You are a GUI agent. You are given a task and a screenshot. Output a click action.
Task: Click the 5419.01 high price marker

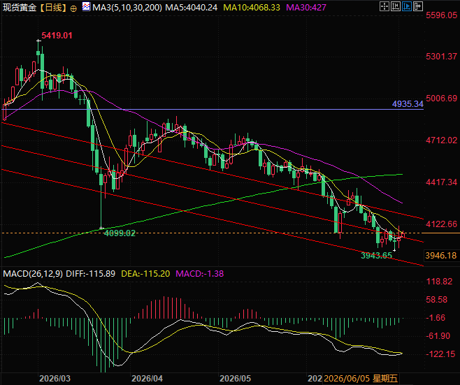tap(57, 36)
